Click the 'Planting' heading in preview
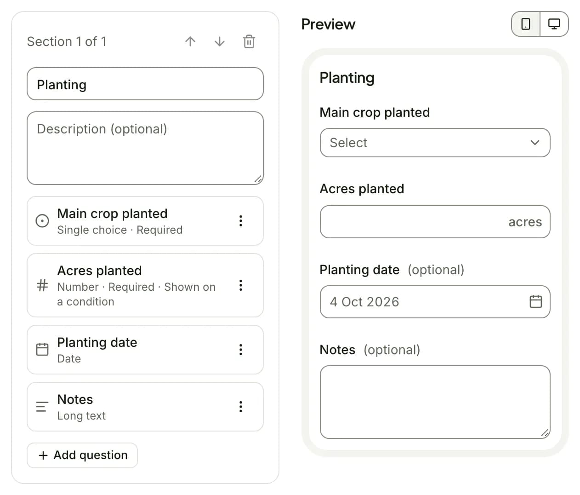The image size is (580, 495). pos(347,78)
